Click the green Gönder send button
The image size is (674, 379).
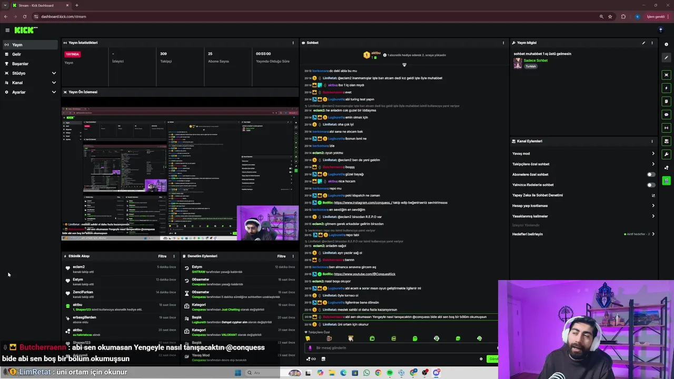click(492, 359)
